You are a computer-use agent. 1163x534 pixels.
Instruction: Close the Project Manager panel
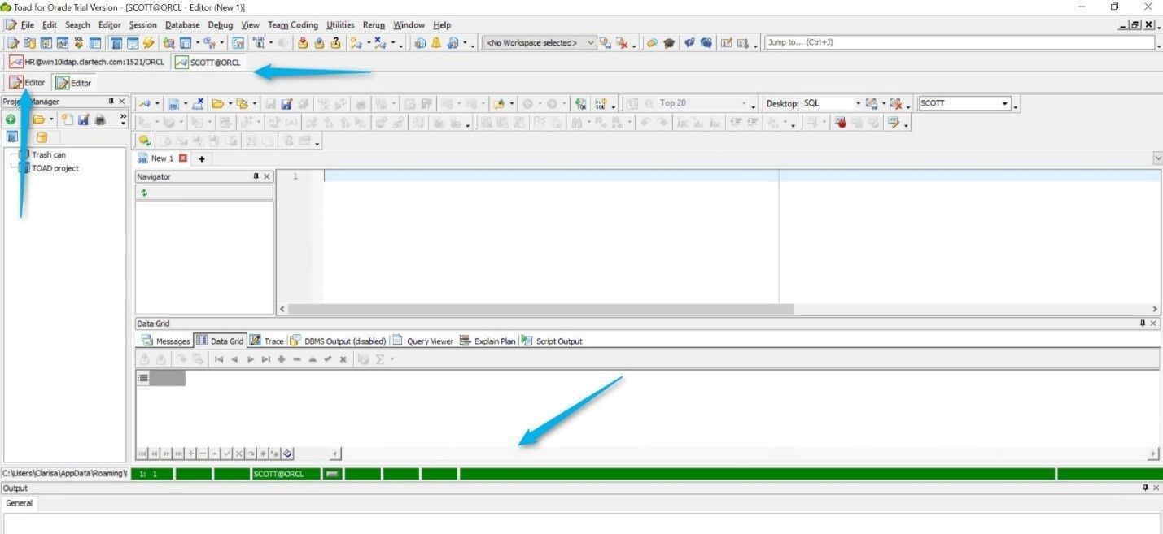coord(122,102)
